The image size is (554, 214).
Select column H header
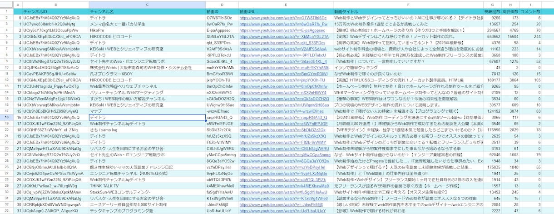click(x=510, y=5)
